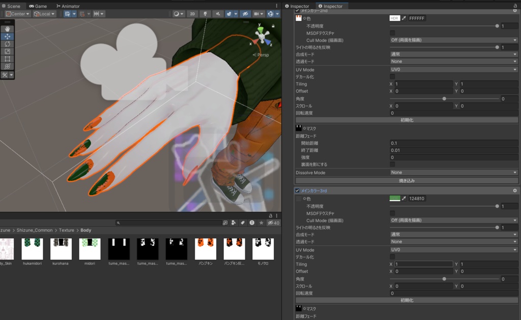Click 初期化 button in メインカラー3rd
521x320 pixels.
tap(407, 300)
